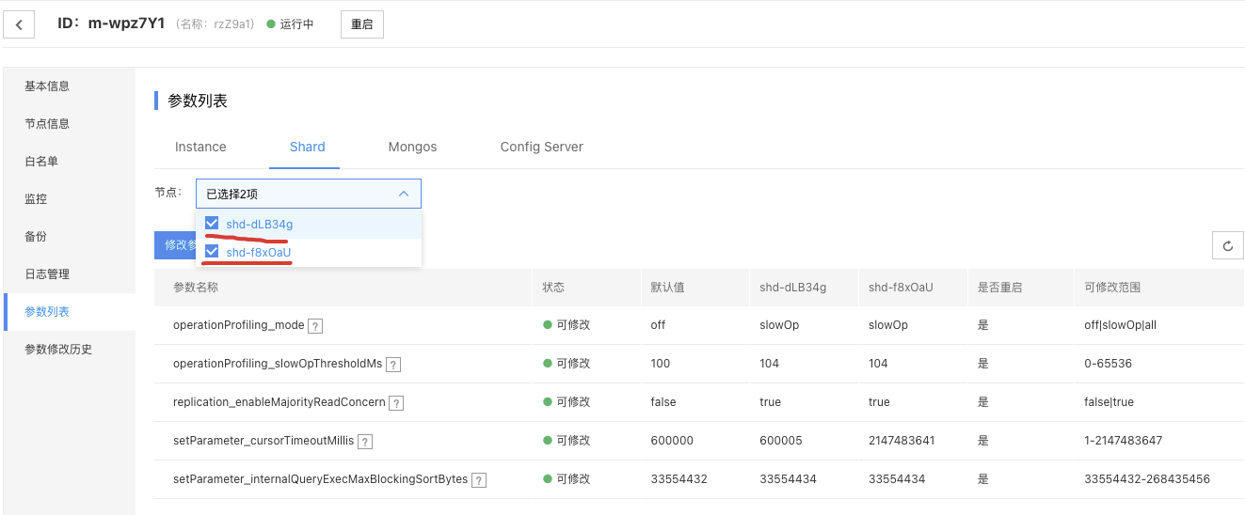1245x515 pixels.
Task: Open help icon next to setParameter_internalQueryExecMaxBlockingSortBytes
Action: pos(479,480)
